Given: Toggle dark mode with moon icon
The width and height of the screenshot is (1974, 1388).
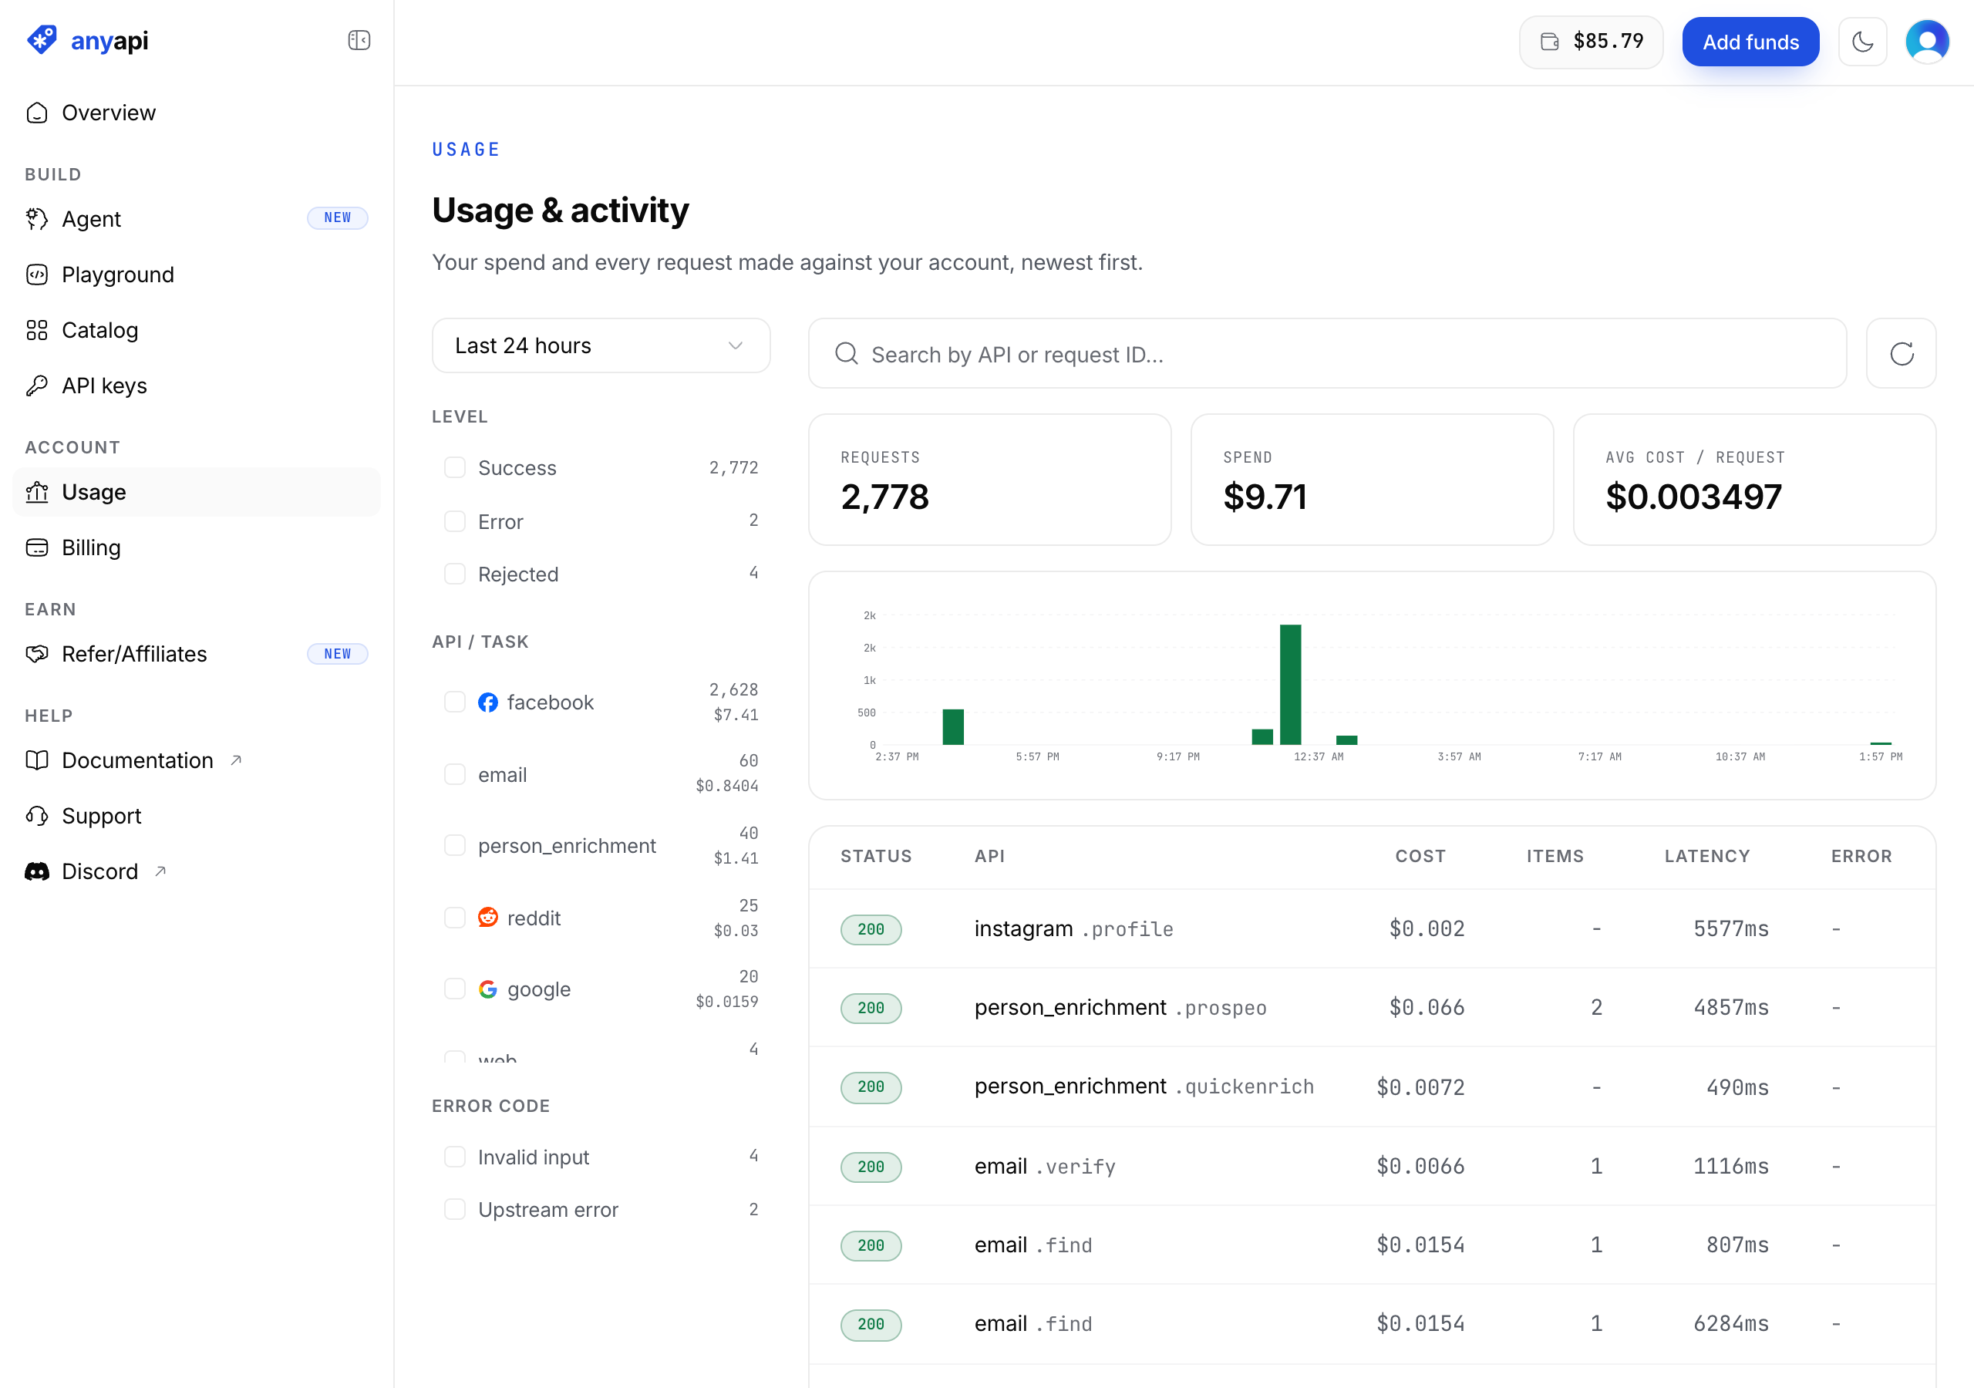Looking at the screenshot, I should tap(1862, 42).
